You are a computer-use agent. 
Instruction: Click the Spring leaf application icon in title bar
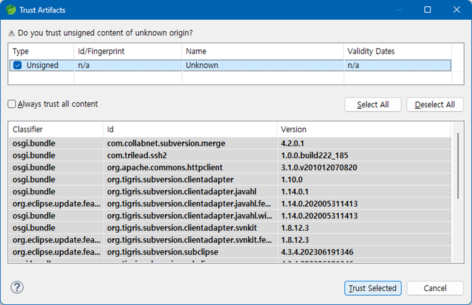point(11,10)
